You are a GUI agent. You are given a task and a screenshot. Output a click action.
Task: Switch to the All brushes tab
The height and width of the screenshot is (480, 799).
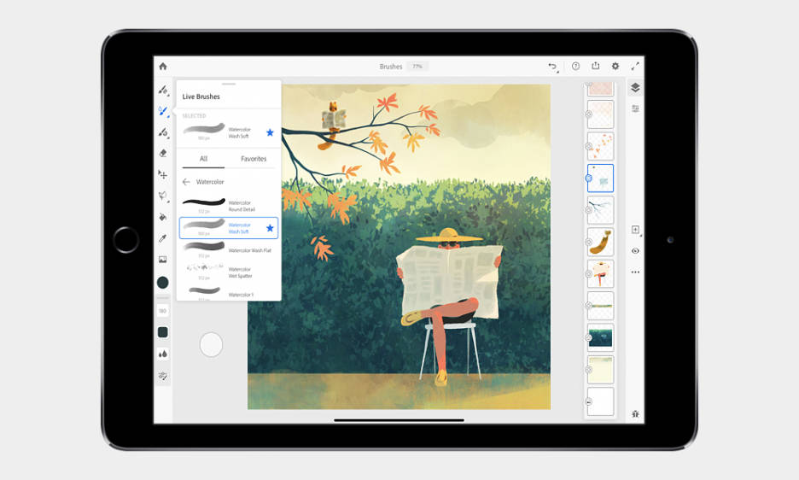203,159
